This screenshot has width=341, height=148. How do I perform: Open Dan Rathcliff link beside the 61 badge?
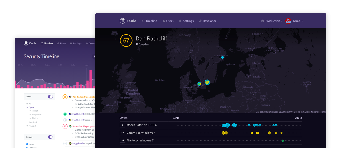pyautogui.click(x=79, y=97)
